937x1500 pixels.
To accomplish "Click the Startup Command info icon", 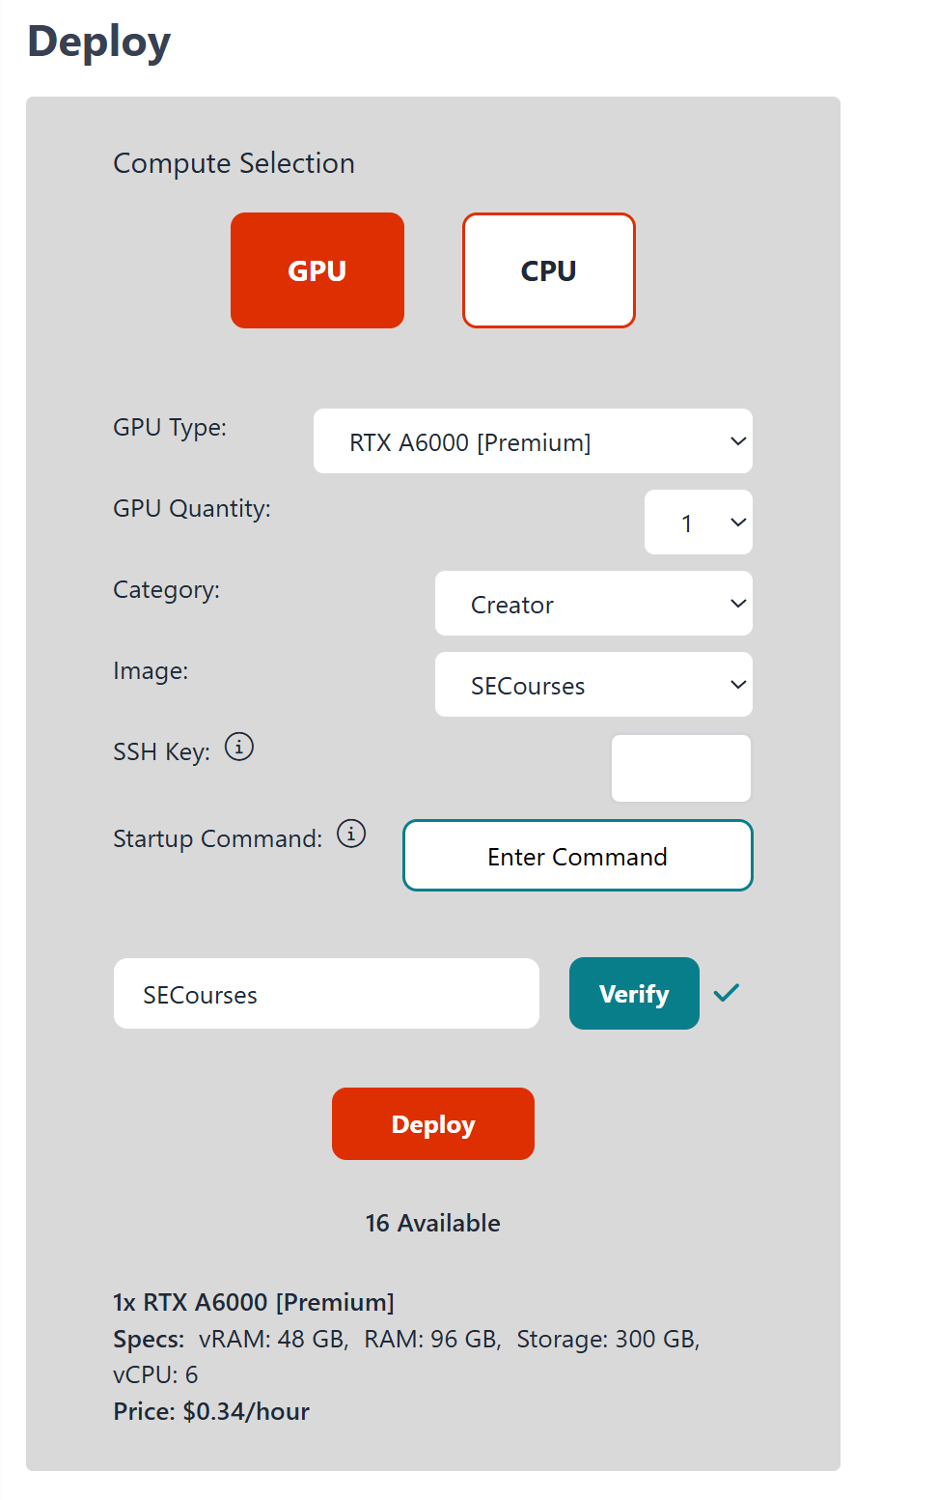I will click(x=351, y=834).
